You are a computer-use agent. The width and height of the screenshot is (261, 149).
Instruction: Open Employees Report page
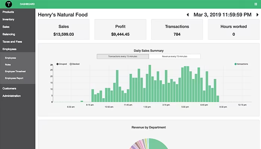coord(14,78)
